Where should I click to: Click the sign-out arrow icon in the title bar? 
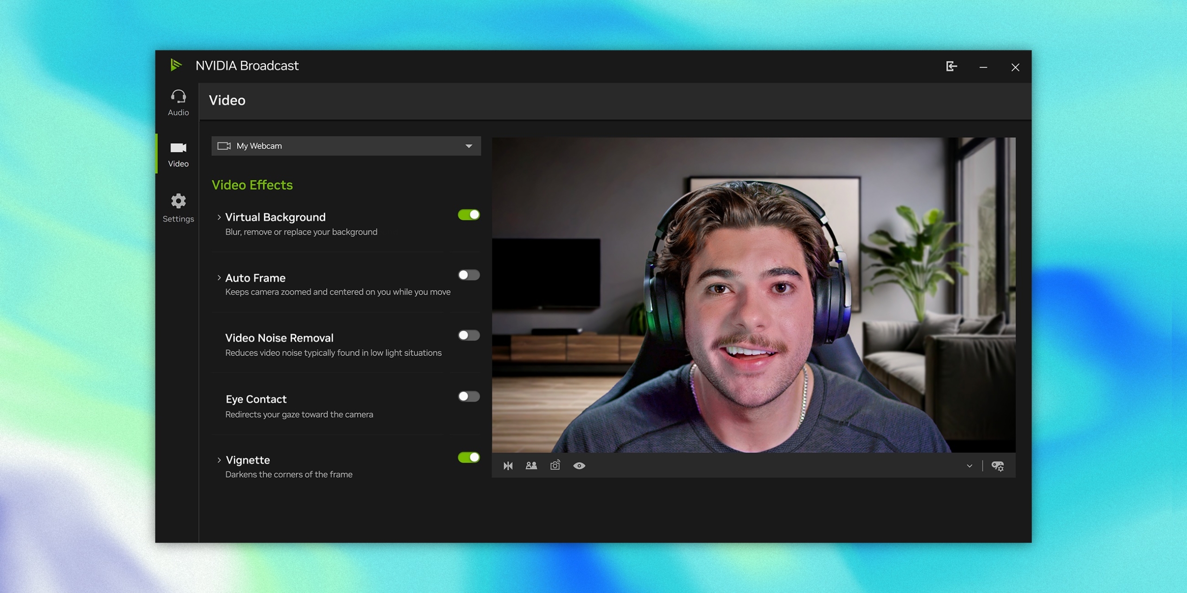pyautogui.click(x=951, y=67)
